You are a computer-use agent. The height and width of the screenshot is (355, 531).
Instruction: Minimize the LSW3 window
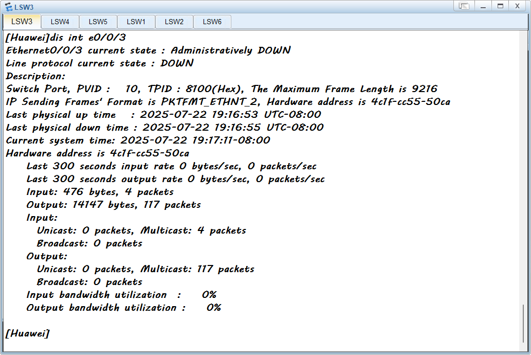tap(483, 6)
